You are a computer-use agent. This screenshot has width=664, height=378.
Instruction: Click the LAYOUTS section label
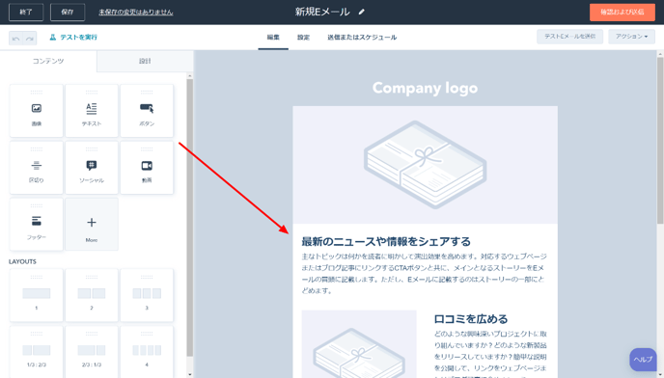[22, 261]
